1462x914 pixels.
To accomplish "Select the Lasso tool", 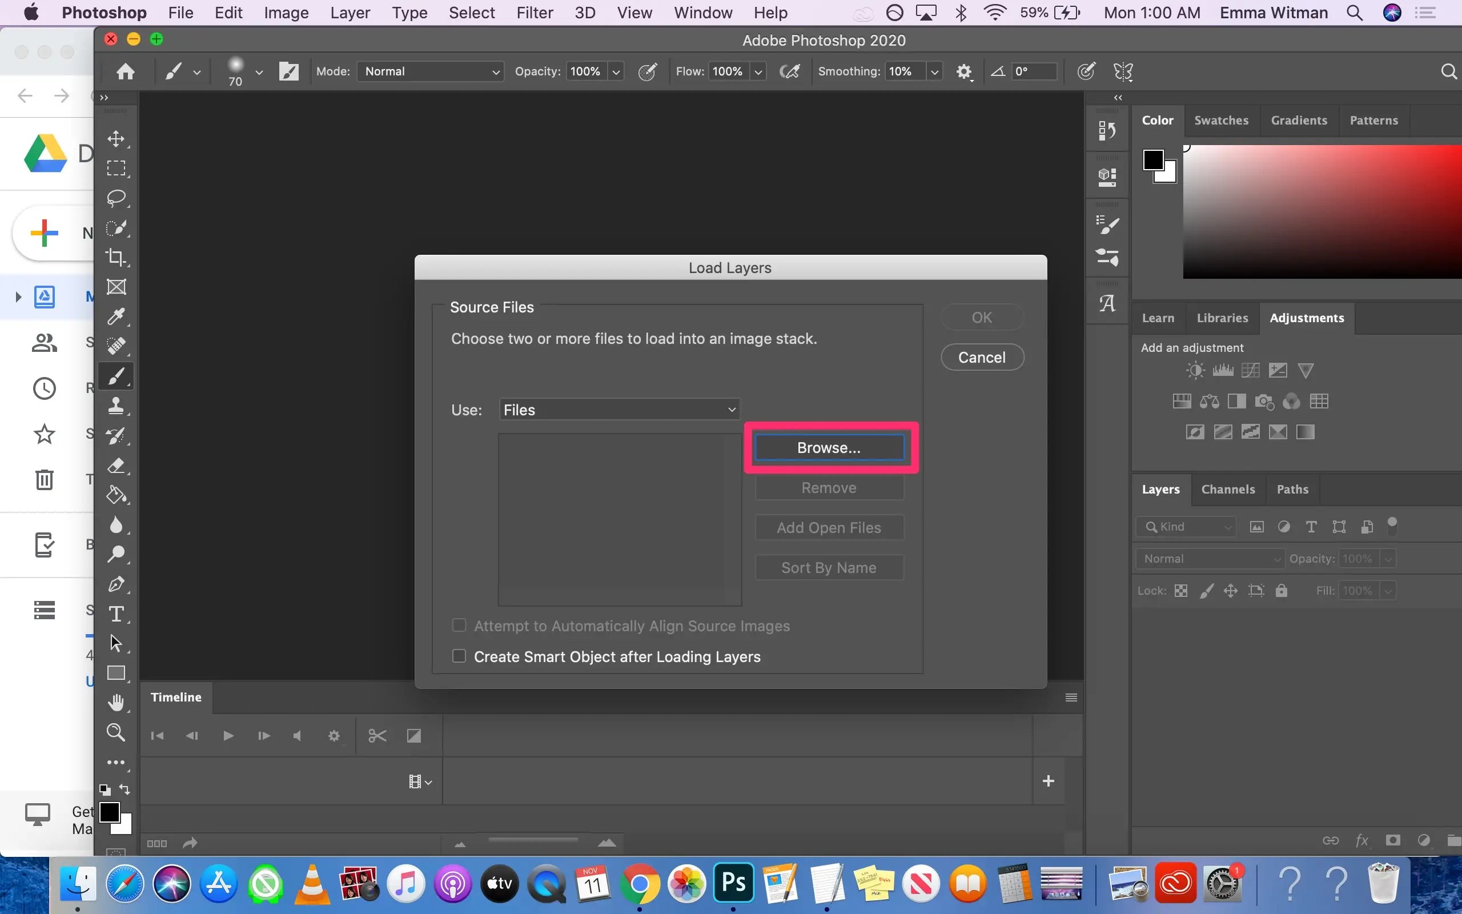I will pyautogui.click(x=116, y=198).
